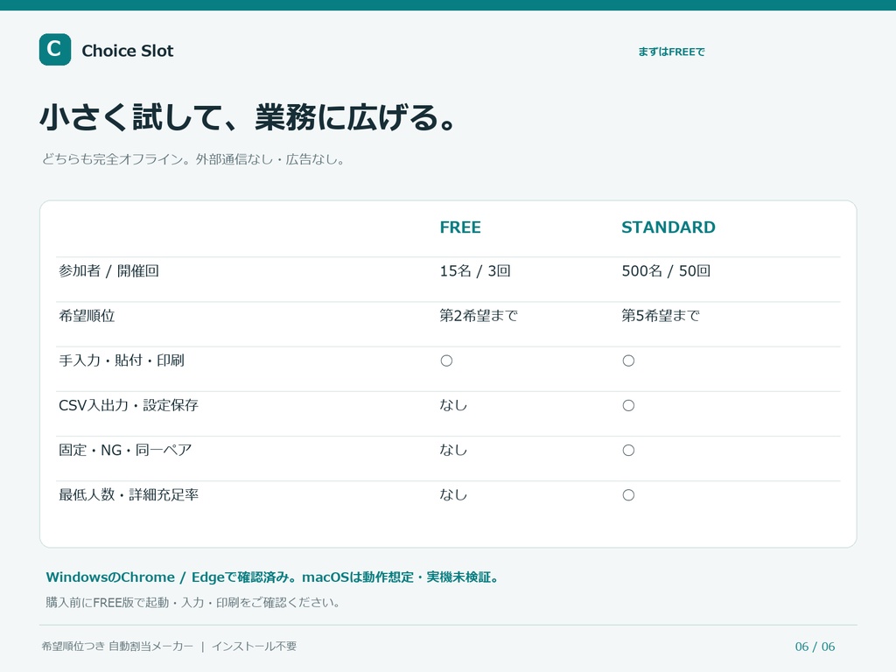Click the 購入前にFREE版で起動 note
This screenshot has height=672, width=896.
(194, 602)
